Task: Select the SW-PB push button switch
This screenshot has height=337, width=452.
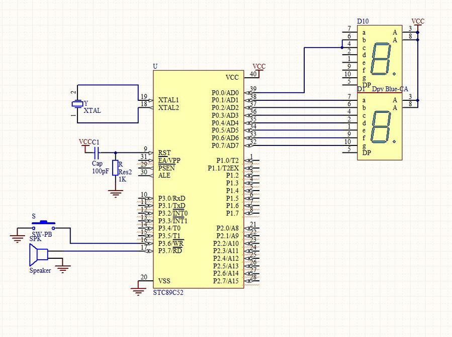Action: click(x=43, y=225)
